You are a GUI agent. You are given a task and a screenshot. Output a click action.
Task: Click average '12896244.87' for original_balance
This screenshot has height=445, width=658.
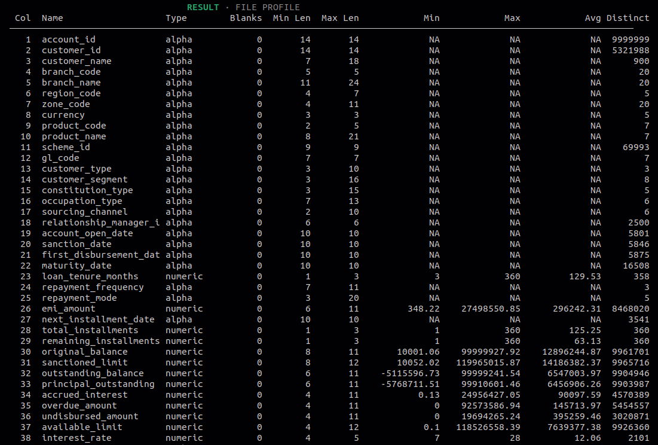[x=571, y=352]
